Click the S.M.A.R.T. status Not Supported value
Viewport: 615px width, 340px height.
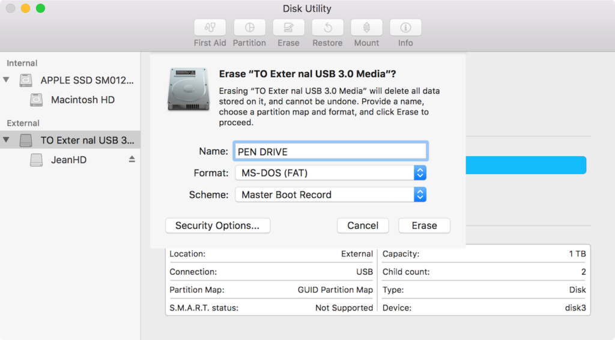pyautogui.click(x=344, y=308)
